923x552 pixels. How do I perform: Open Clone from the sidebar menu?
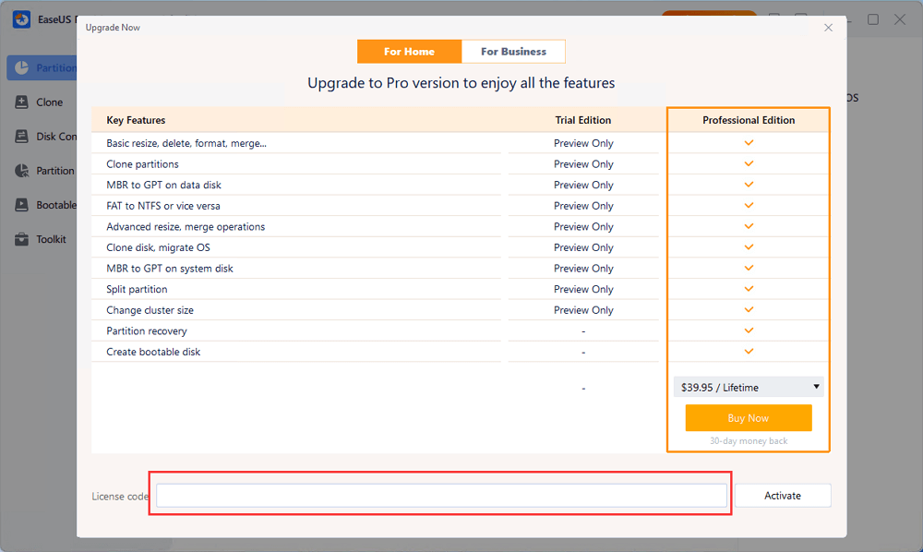pyautogui.click(x=50, y=102)
